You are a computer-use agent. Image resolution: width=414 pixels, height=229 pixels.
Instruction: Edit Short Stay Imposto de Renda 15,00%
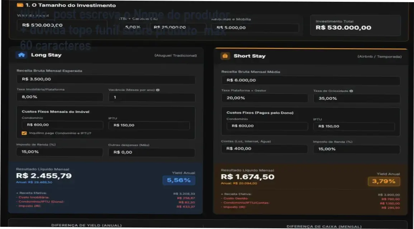point(356,149)
